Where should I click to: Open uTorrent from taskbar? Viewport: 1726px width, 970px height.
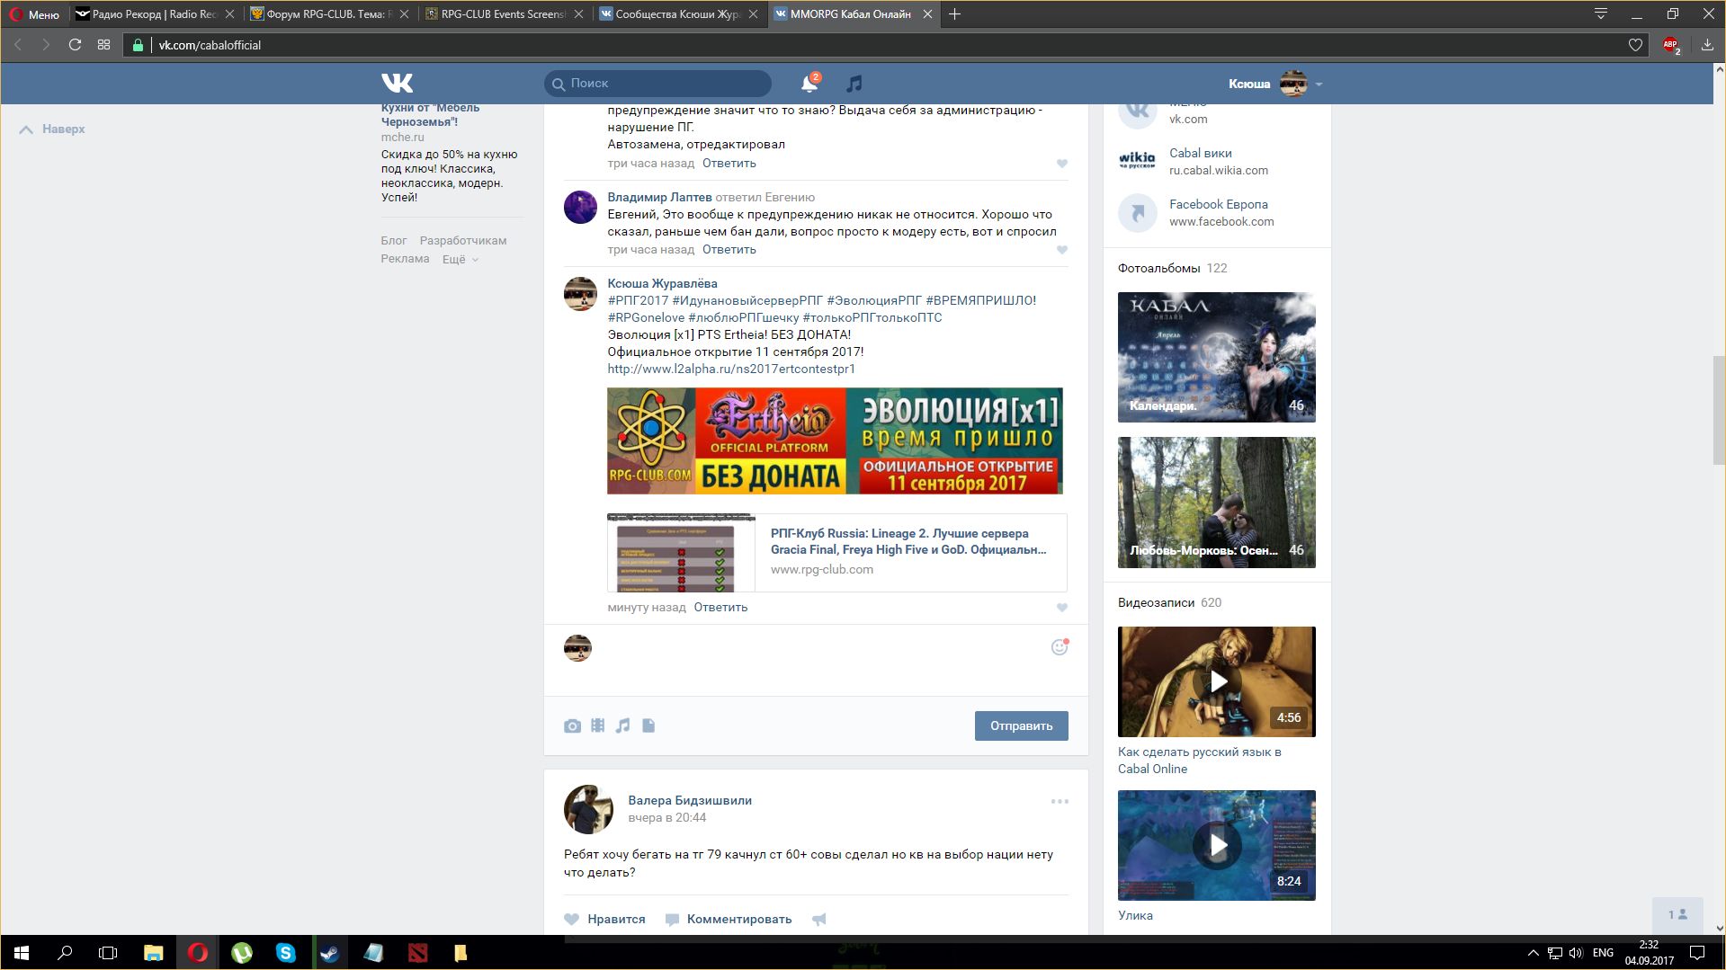(x=242, y=953)
